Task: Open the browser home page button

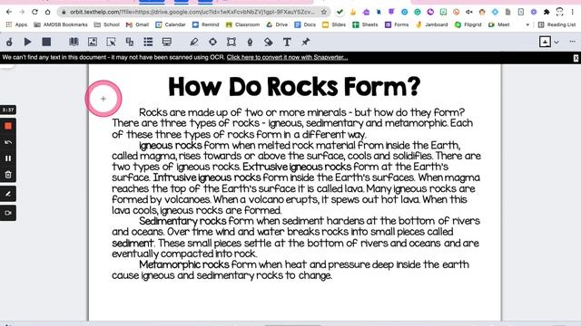Action: click(x=48, y=12)
